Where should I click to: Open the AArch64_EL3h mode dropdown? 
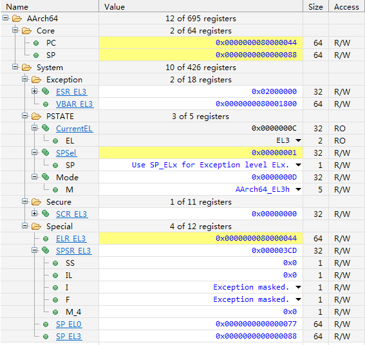coord(298,189)
